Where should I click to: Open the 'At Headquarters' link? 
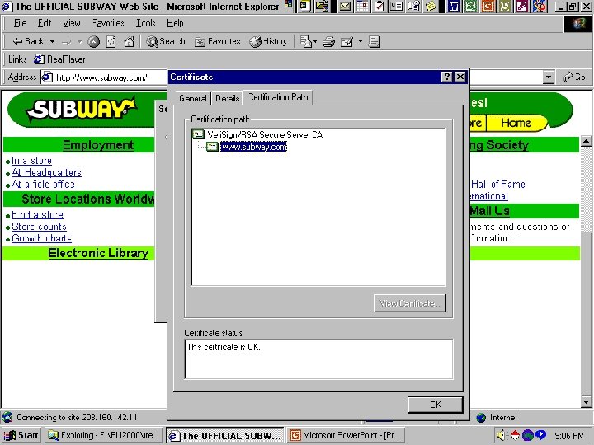46,172
